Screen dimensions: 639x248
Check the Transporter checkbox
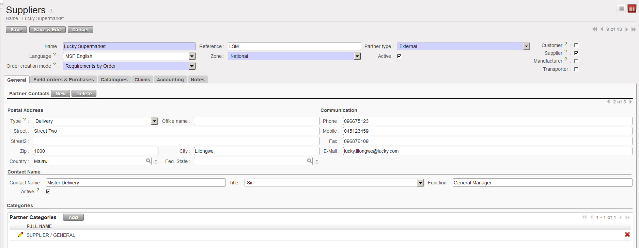(x=576, y=69)
